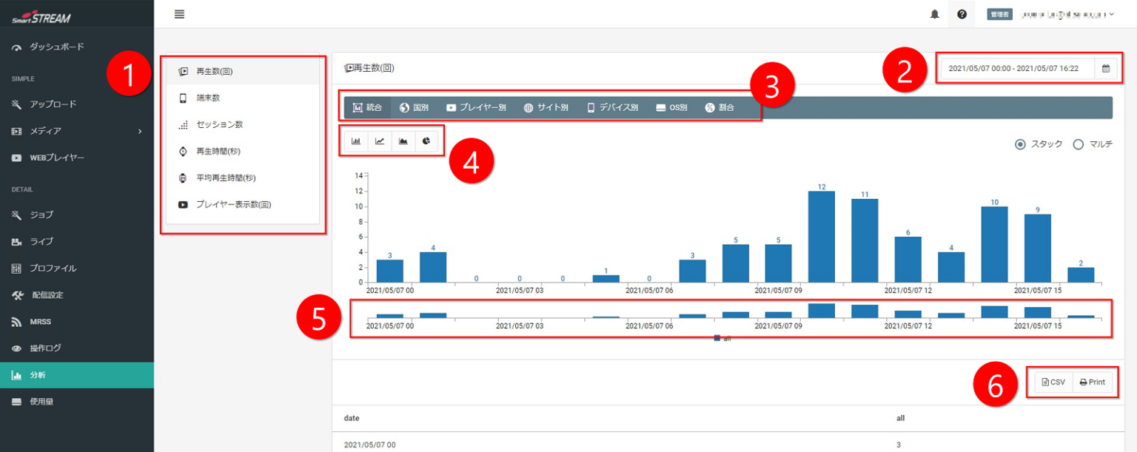Image resolution: width=1137 pixels, height=452 pixels.
Task: Switch to area chart view
Action: click(x=403, y=141)
